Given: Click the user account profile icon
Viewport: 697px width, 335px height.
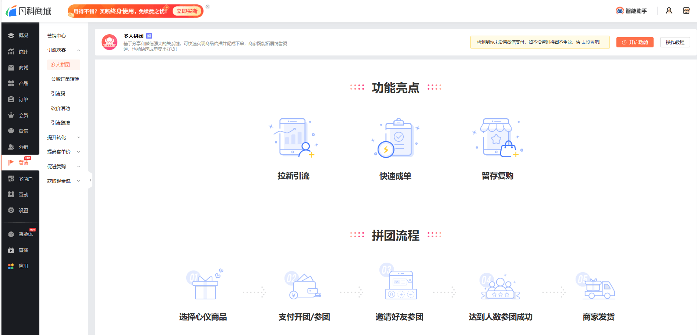Looking at the screenshot, I should point(669,11).
